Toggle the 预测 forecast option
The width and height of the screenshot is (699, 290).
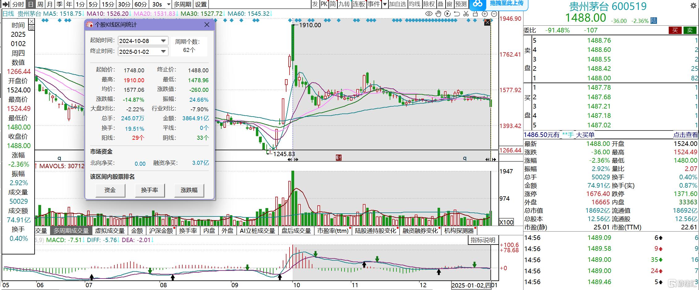[461, 4]
